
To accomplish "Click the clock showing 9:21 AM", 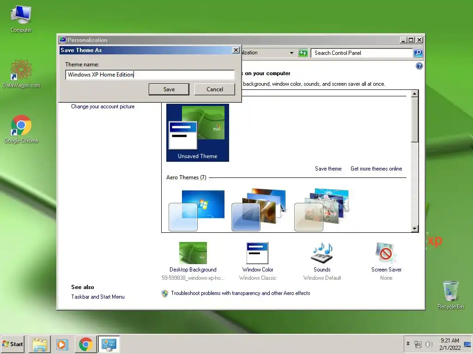I will coord(450,341).
